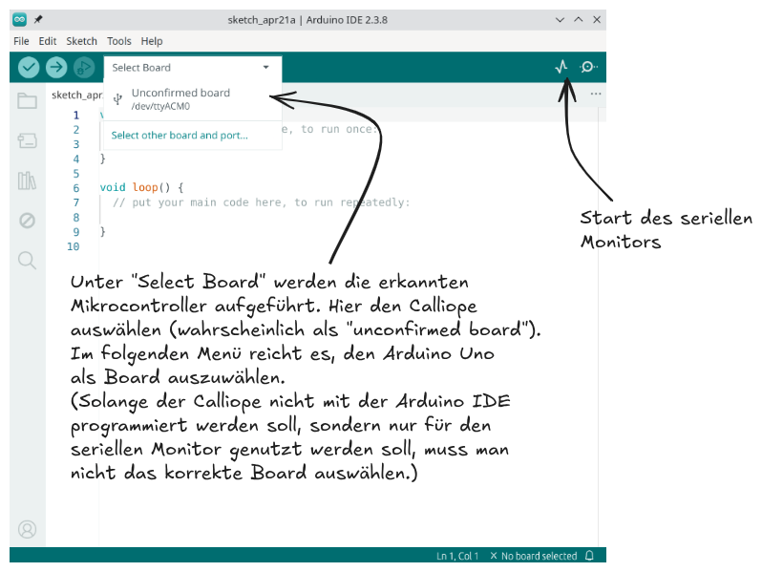Viewport: 762px width, 572px height.
Task: Close the Arduino IDE window
Action: click(x=597, y=20)
